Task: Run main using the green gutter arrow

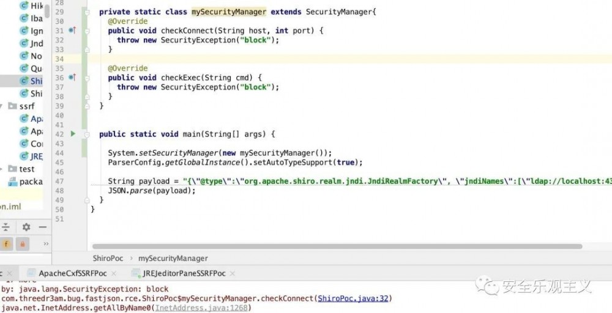Action: tap(73, 134)
